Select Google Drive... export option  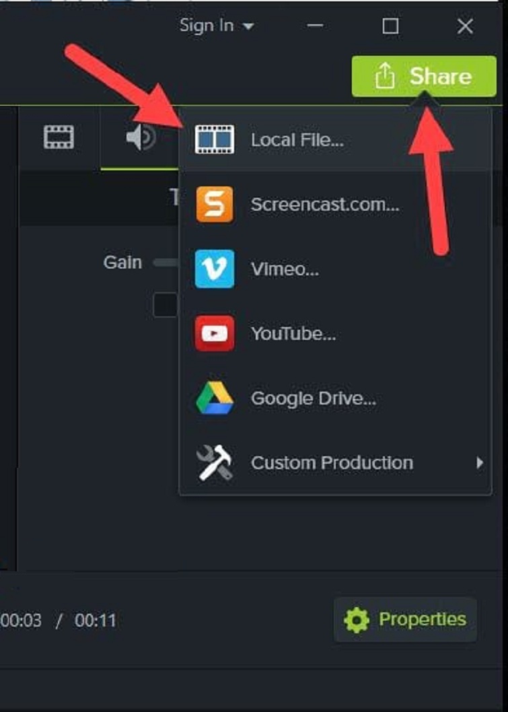pyautogui.click(x=335, y=398)
